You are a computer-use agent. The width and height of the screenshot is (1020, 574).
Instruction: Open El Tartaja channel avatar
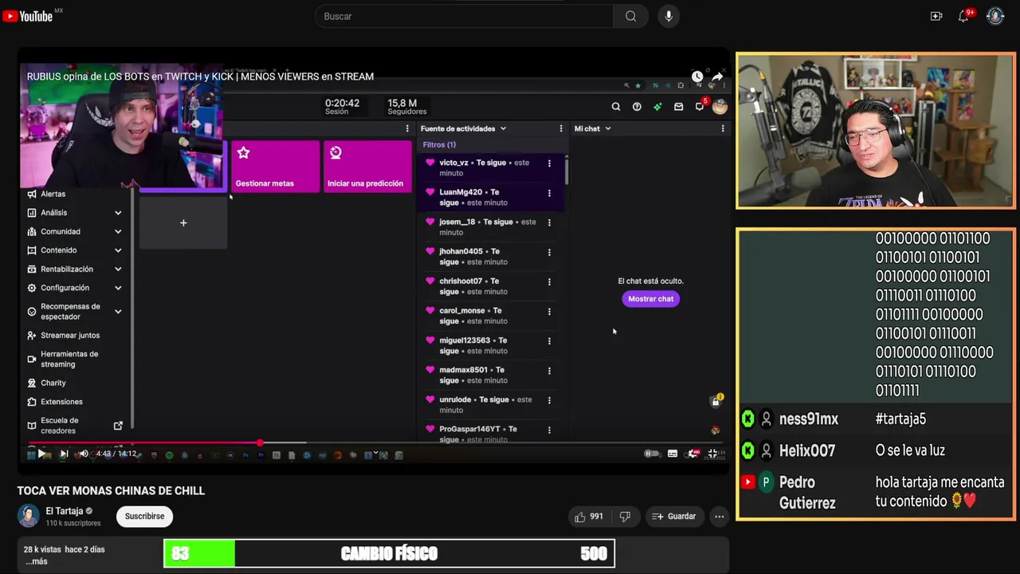29,517
